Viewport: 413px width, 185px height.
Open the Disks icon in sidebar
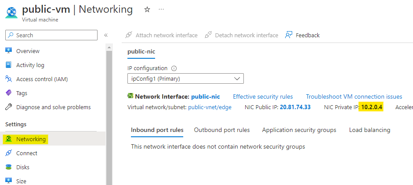8,167
